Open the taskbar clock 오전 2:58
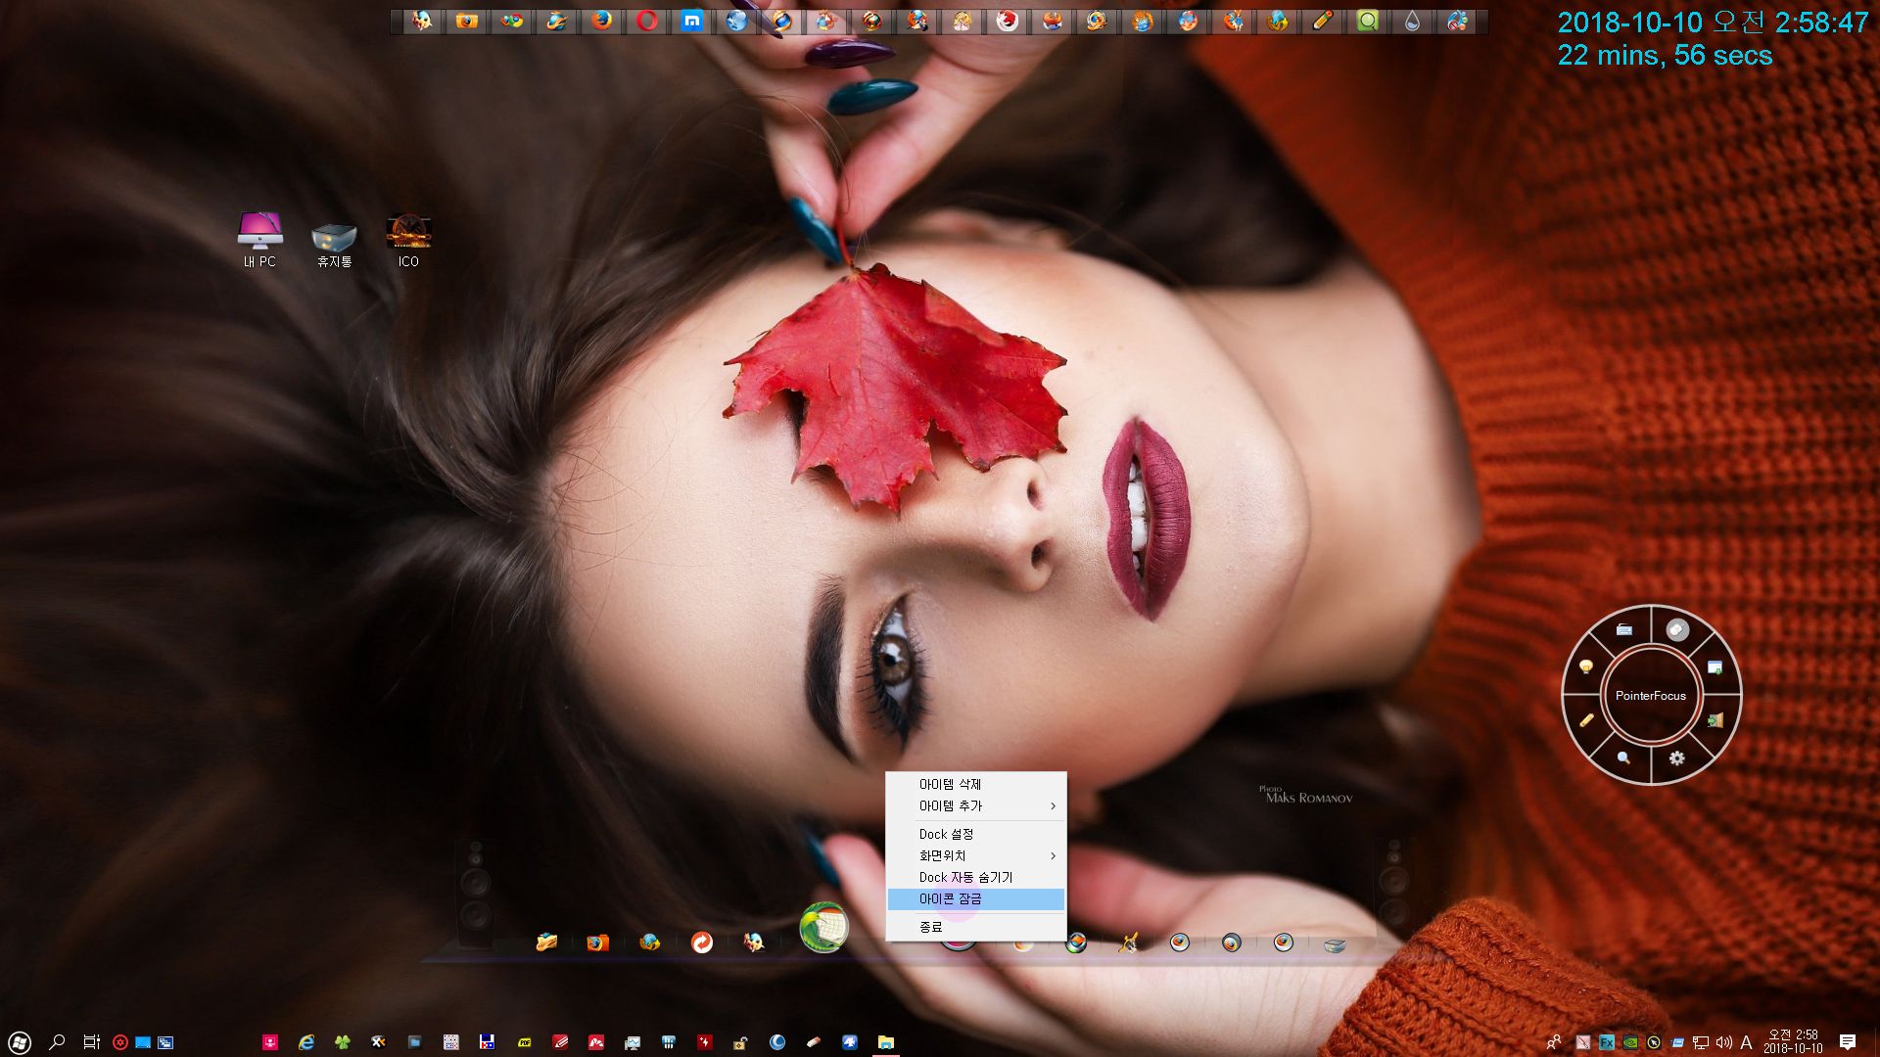The image size is (1880, 1057). click(x=1793, y=1041)
